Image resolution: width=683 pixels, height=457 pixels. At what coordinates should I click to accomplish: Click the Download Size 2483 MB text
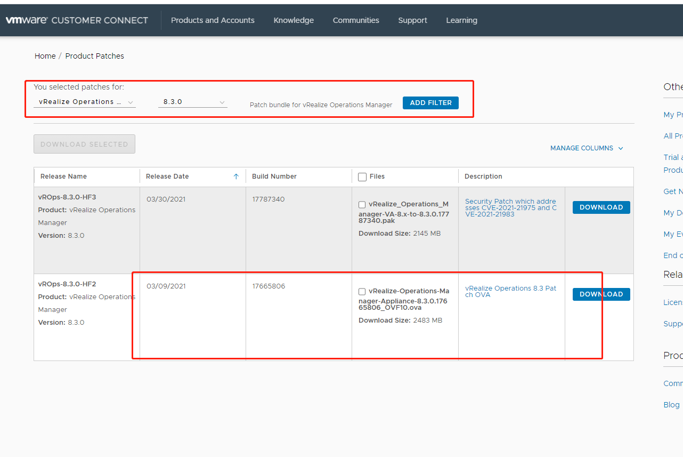pyautogui.click(x=401, y=320)
